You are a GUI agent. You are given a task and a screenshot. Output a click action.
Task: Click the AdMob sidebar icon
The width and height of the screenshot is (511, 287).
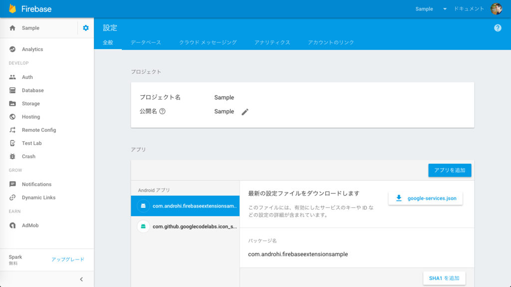click(12, 226)
